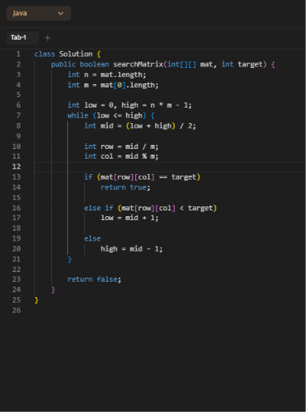The image size is (306, 412).
Task: Open the Java language dropdown
Action: coord(39,13)
